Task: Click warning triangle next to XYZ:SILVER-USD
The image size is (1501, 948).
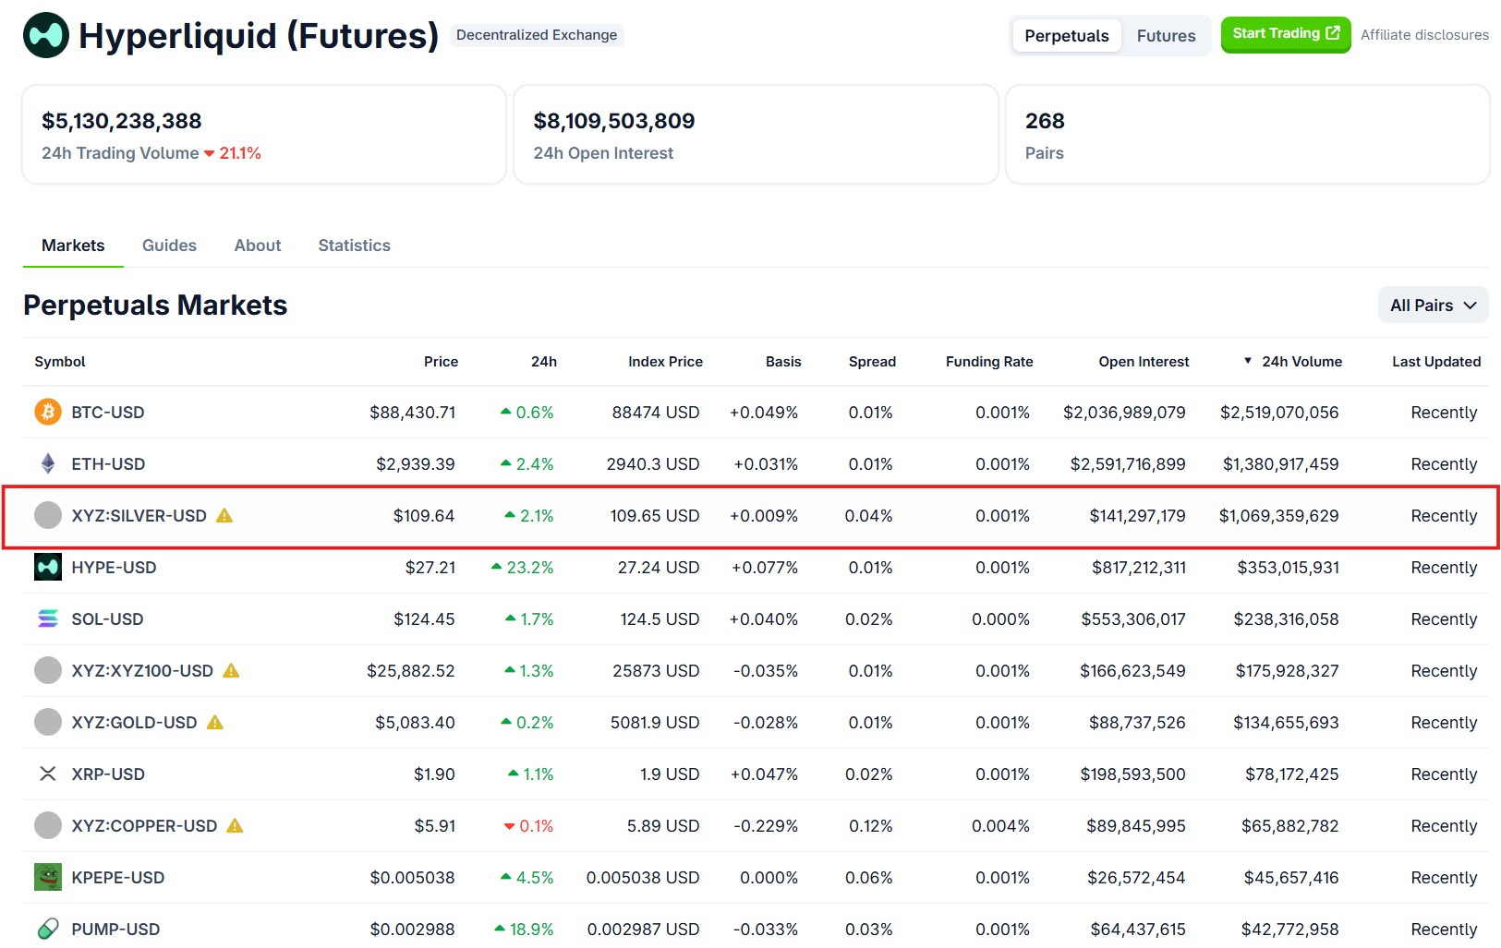Action: coord(224,515)
